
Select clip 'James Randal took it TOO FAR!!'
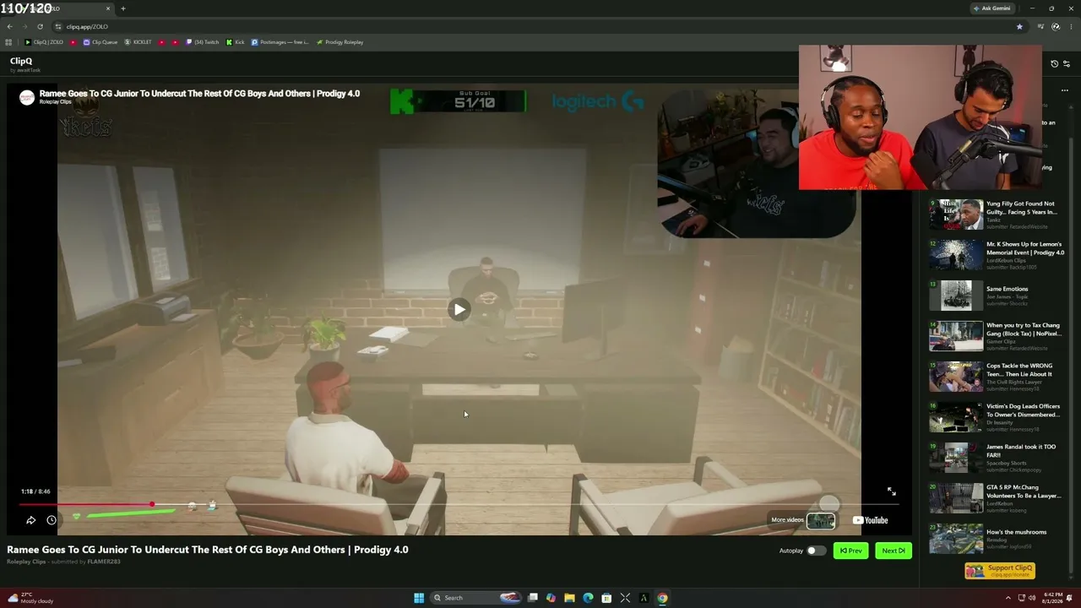coord(996,458)
